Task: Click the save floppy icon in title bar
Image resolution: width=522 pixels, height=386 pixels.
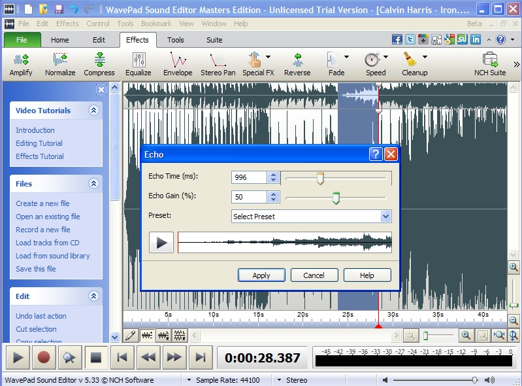Action: [x=59, y=9]
